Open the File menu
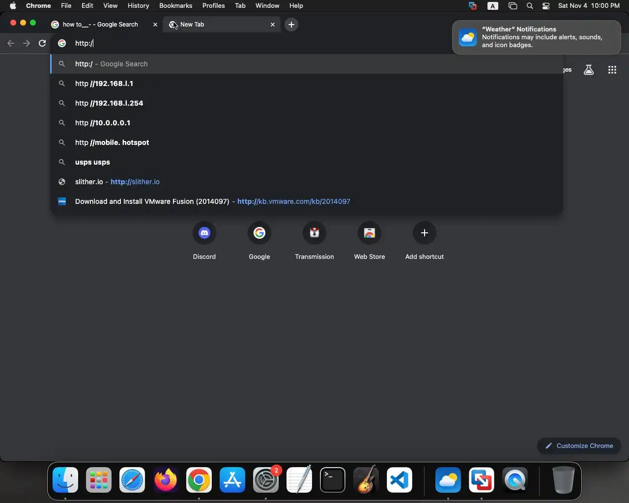The height and width of the screenshot is (503, 629). click(x=66, y=6)
